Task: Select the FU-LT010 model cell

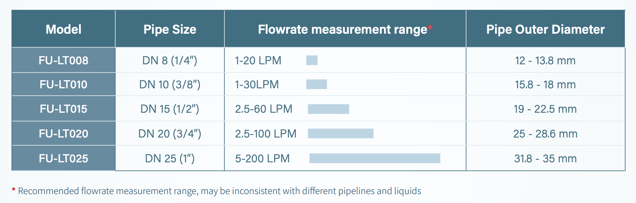Action: pyautogui.click(x=64, y=84)
